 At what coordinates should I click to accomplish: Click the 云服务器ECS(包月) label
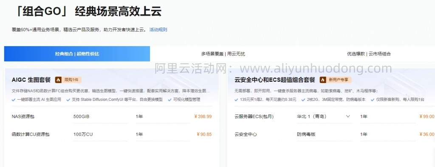254,117
